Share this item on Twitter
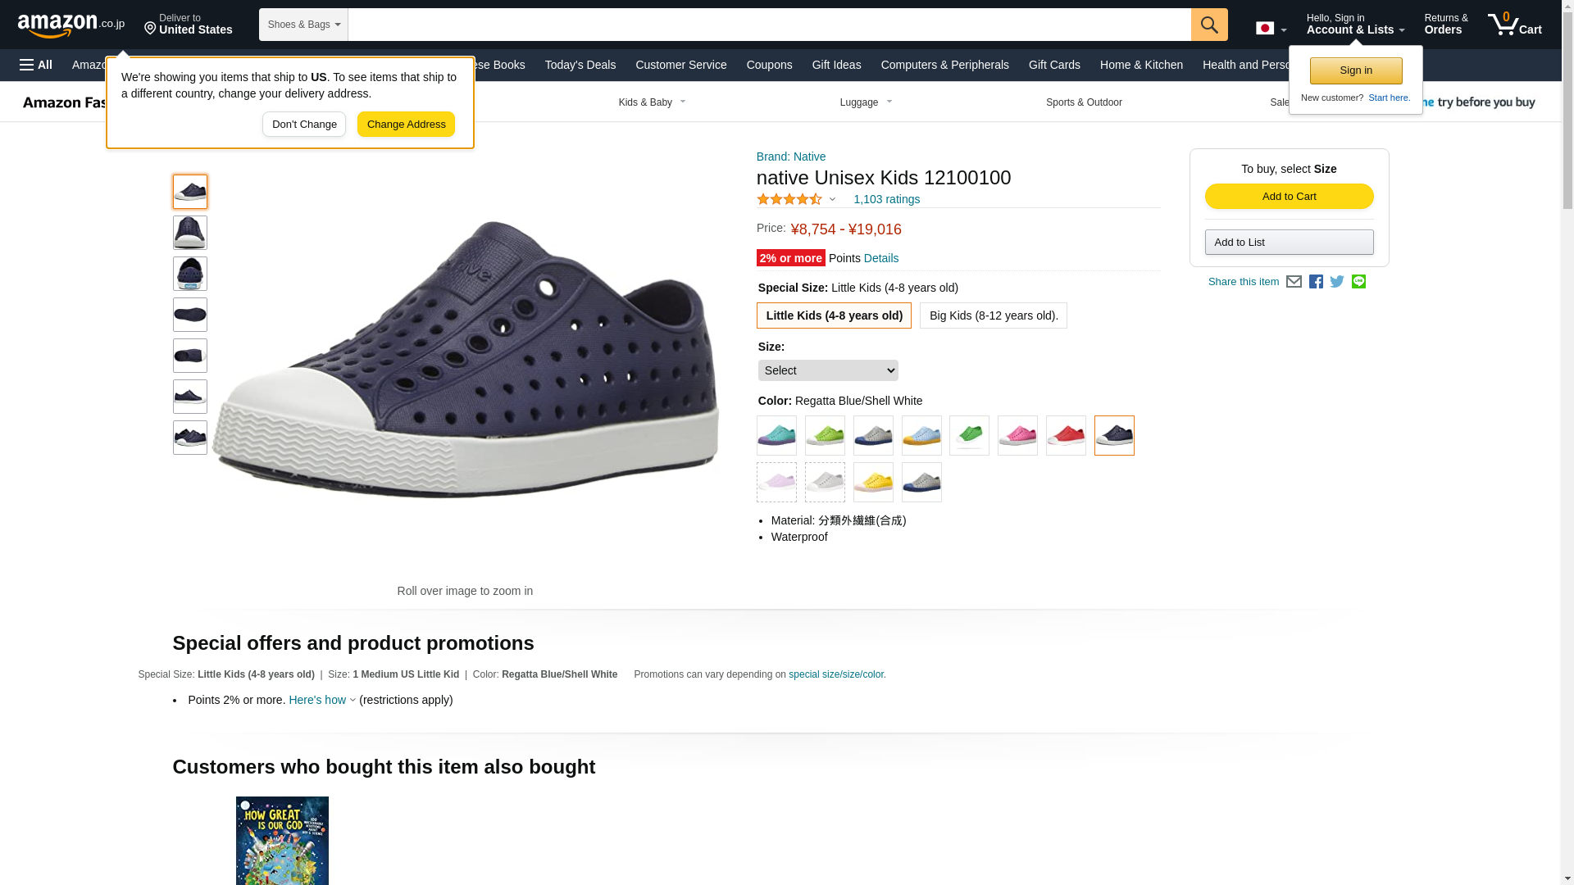Viewport: 1574px width, 885px height. click(x=1337, y=282)
